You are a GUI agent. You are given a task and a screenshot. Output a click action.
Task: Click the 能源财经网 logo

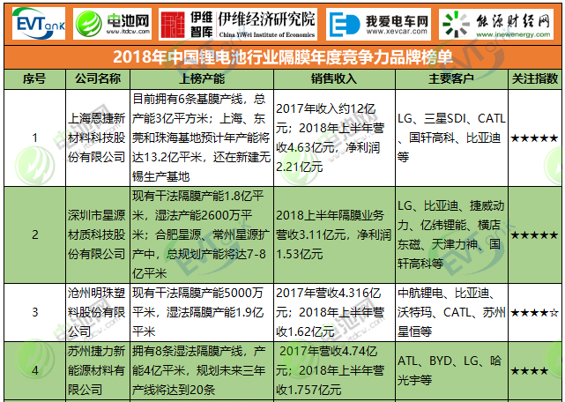497,23
